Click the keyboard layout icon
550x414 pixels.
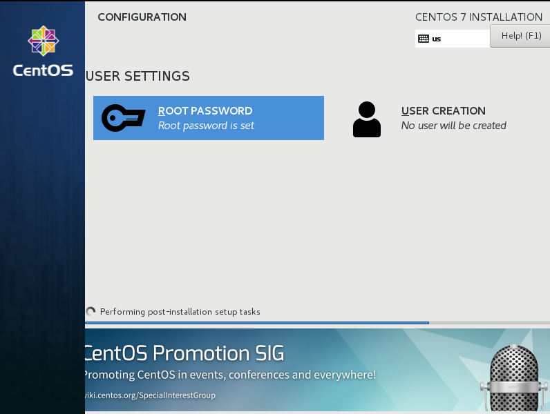pyautogui.click(x=424, y=39)
